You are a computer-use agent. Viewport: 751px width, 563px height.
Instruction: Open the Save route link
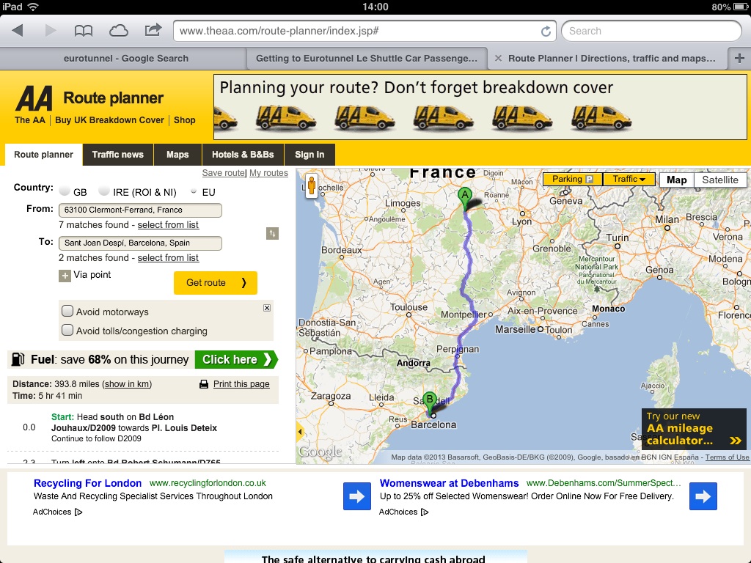224,173
